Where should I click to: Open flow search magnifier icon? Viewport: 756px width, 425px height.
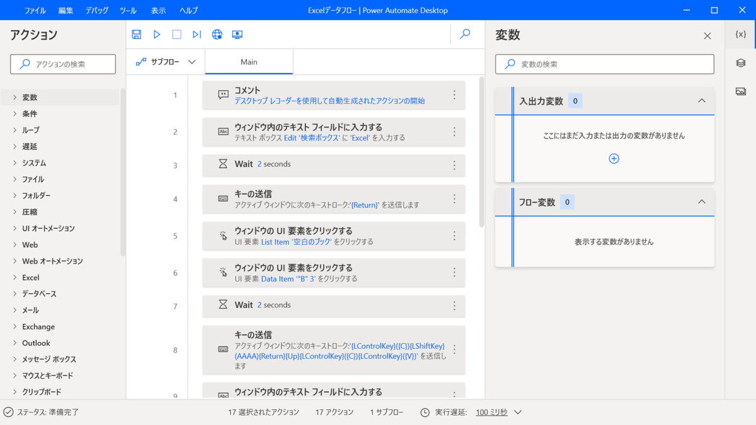click(x=465, y=34)
